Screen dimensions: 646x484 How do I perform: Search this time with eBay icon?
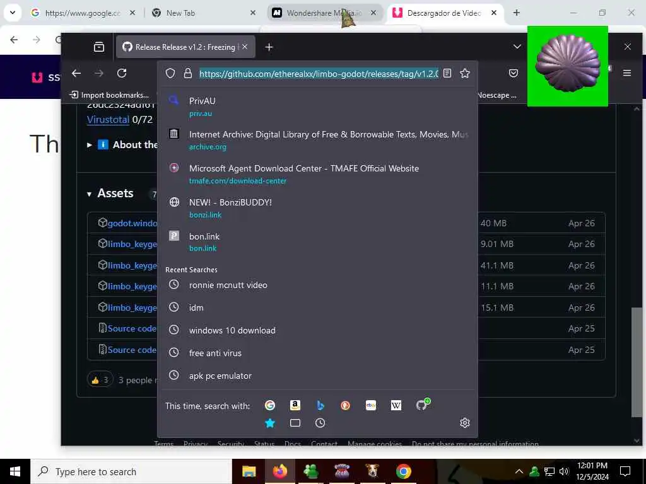point(371,405)
